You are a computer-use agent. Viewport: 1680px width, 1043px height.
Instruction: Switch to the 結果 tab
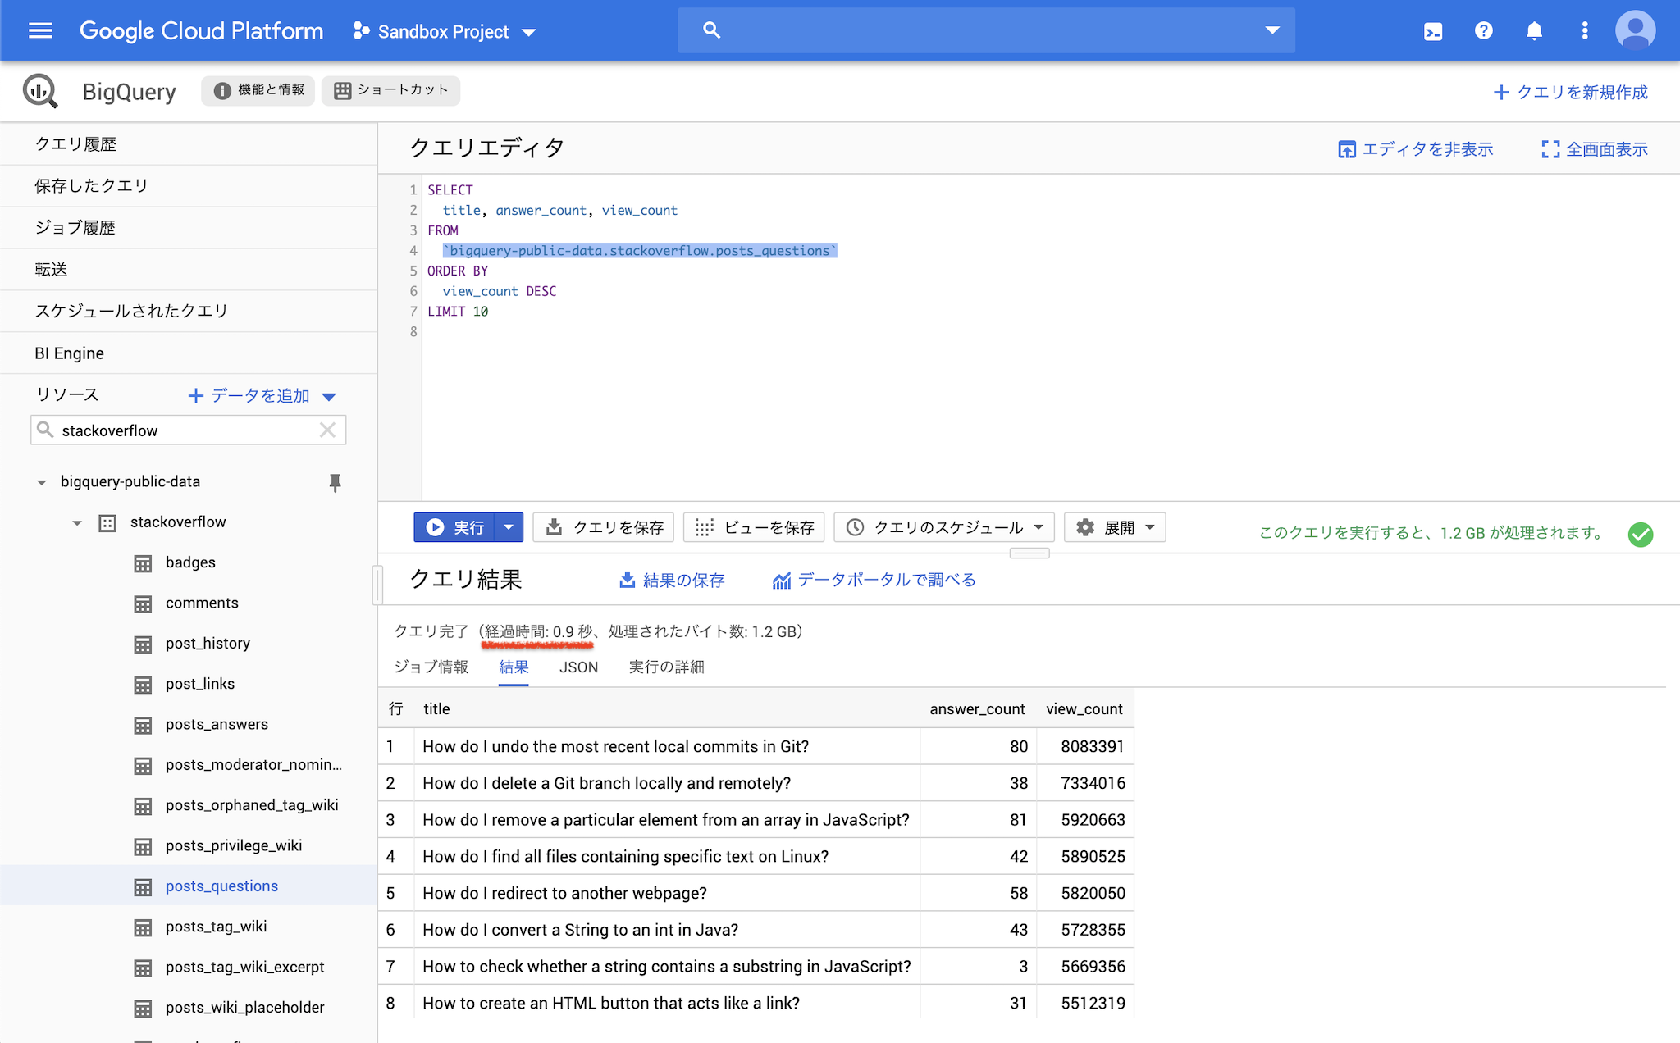[x=514, y=667]
